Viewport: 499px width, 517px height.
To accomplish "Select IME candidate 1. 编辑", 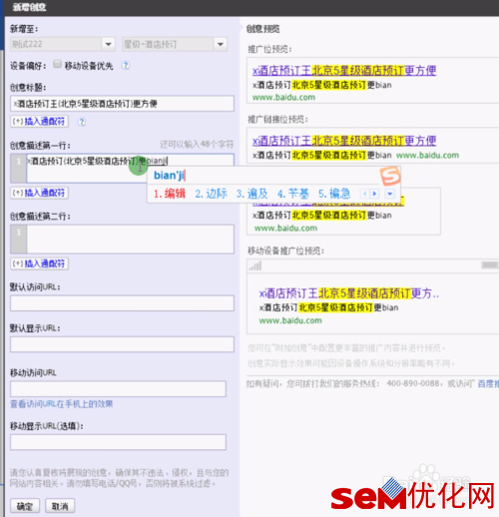I will [x=170, y=194].
